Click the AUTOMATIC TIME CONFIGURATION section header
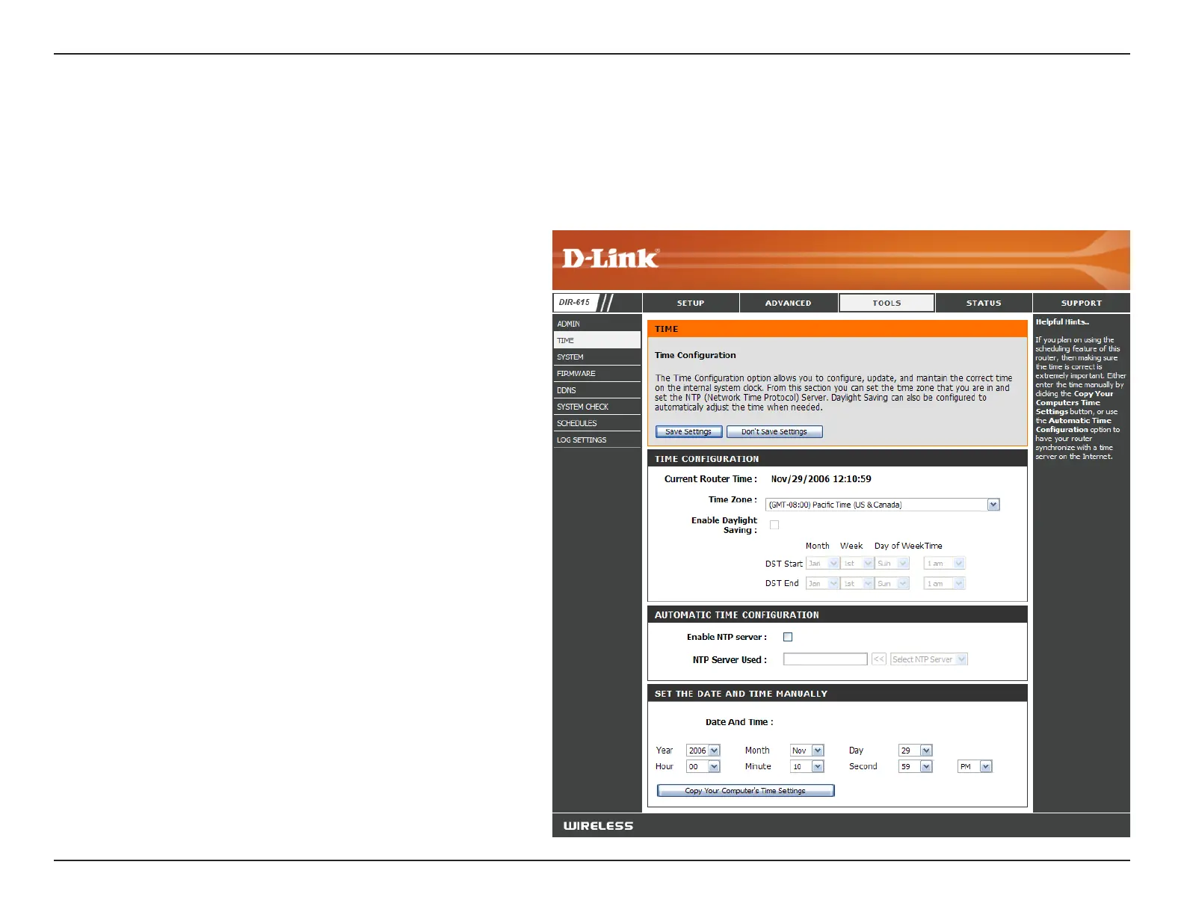 [837, 614]
